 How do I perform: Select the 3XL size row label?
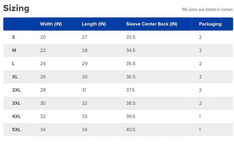click(16, 103)
